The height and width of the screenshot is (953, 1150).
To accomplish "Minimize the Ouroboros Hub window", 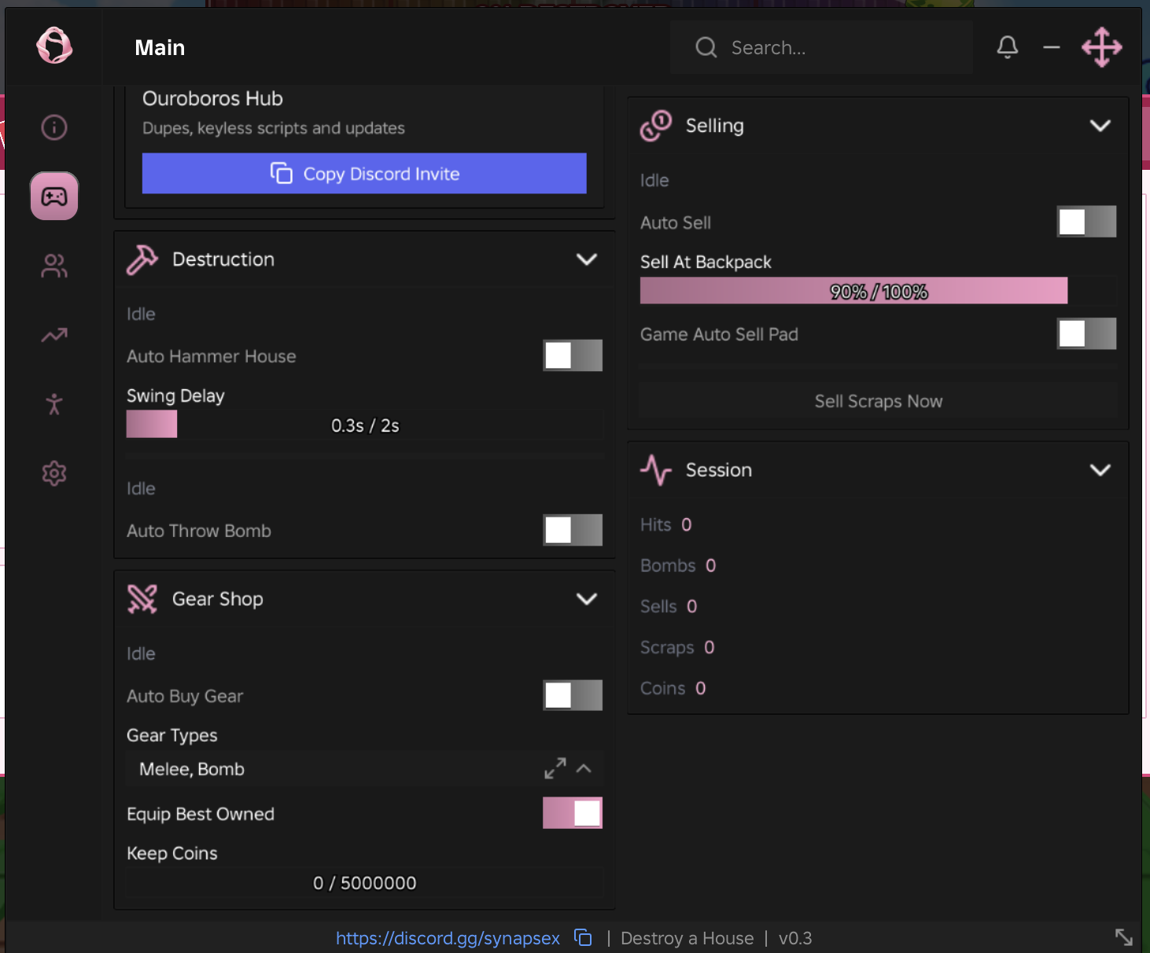I will click(x=1052, y=47).
